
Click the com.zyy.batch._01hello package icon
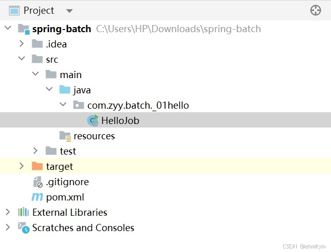pyautogui.click(x=79, y=105)
